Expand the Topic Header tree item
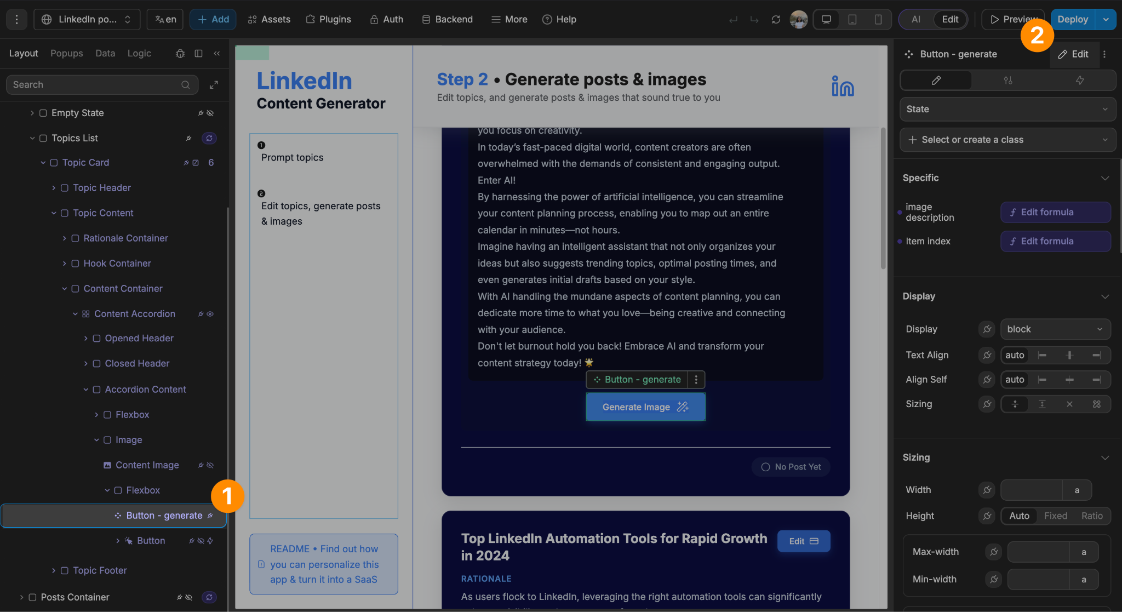Image resolution: width=1122 pixels, height=612 pixels. (x=53, y=188)
